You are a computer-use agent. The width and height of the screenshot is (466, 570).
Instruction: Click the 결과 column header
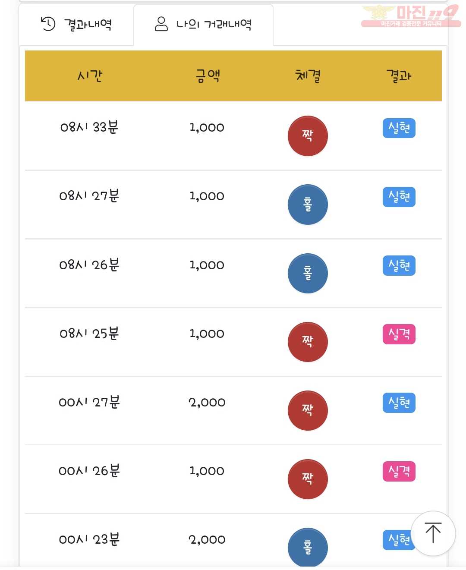pyautogui.click(x=399, y=76)
